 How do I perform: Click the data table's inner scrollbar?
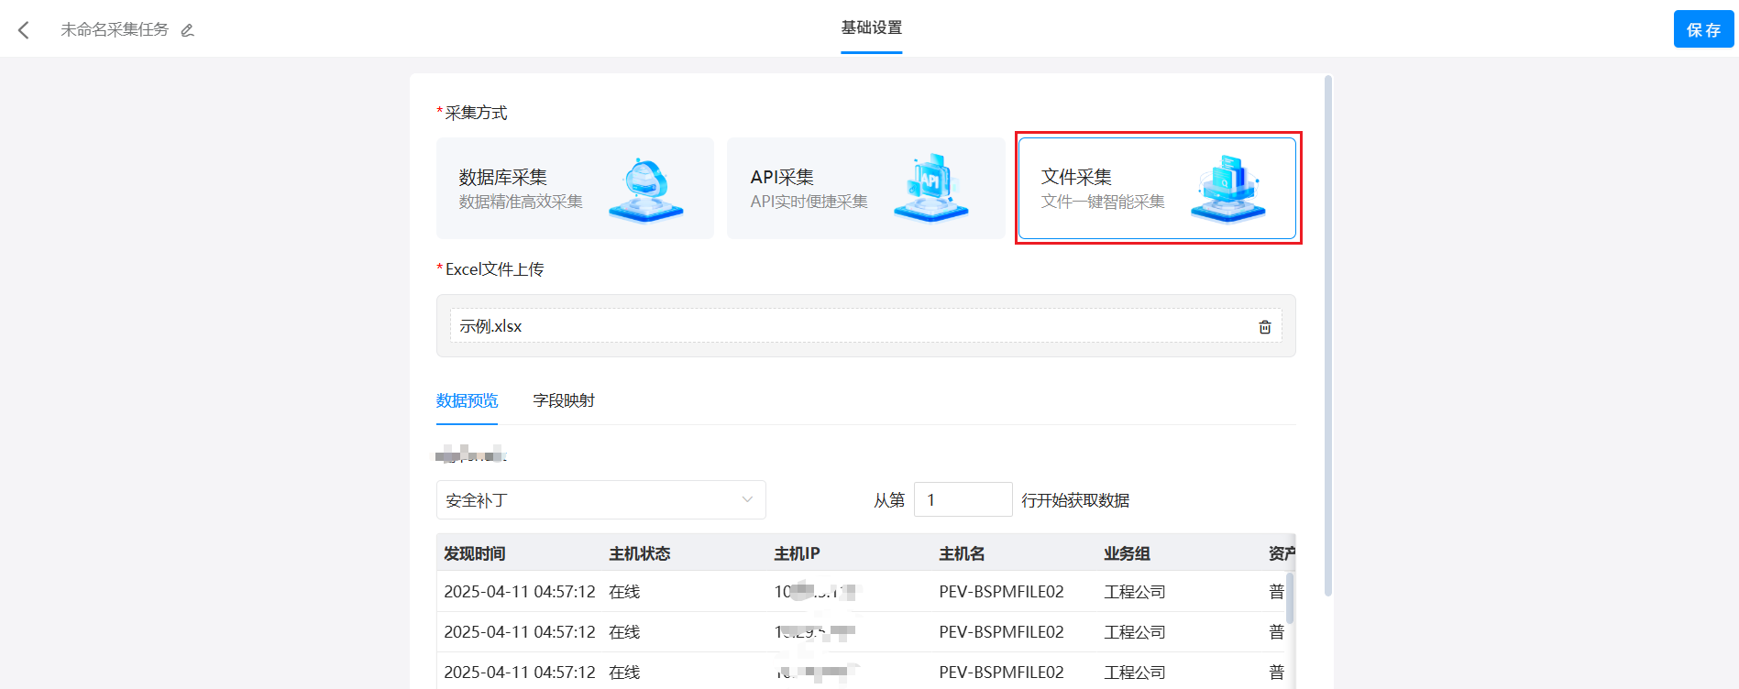[x=1291, y=600]
